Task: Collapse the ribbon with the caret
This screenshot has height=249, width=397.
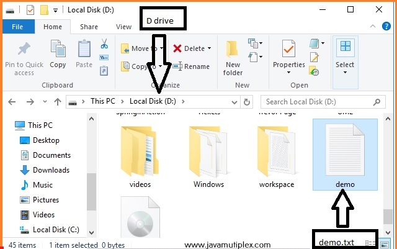Action: pos(373,26)
